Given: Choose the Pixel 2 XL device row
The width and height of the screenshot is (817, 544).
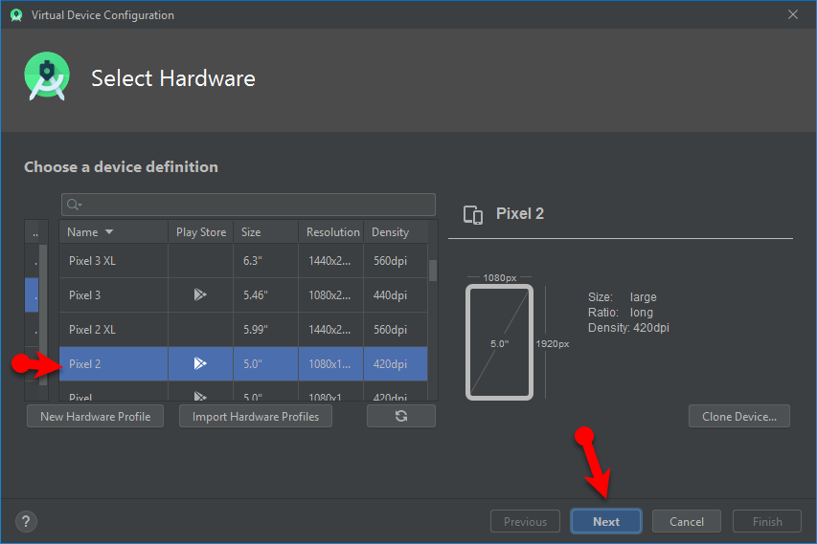Looking at the screenshot, I should 113,329.
